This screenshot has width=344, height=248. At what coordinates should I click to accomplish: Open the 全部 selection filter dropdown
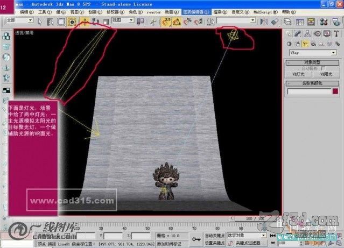tap(19, 20)
